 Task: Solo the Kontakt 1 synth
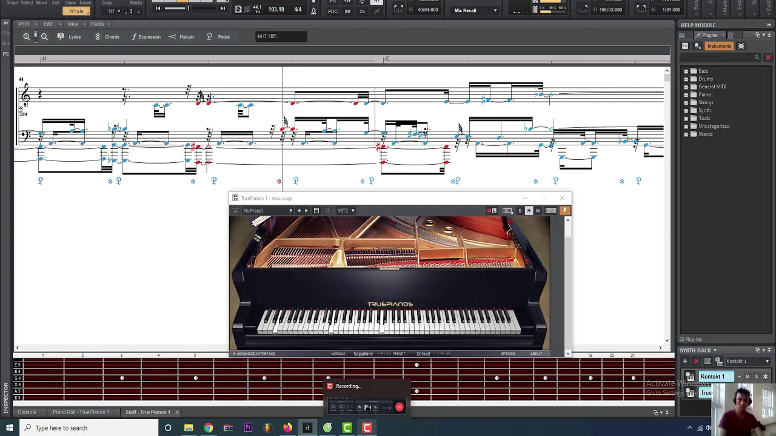coord(756,377)
